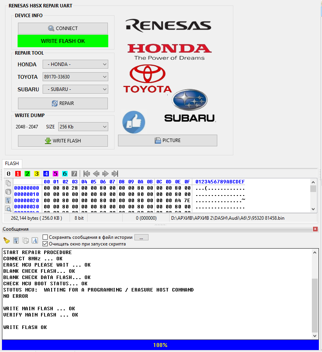Screen dimensions: 322x352
Task: Click the hex view scroll down arrow
Action: pos(313,209)
